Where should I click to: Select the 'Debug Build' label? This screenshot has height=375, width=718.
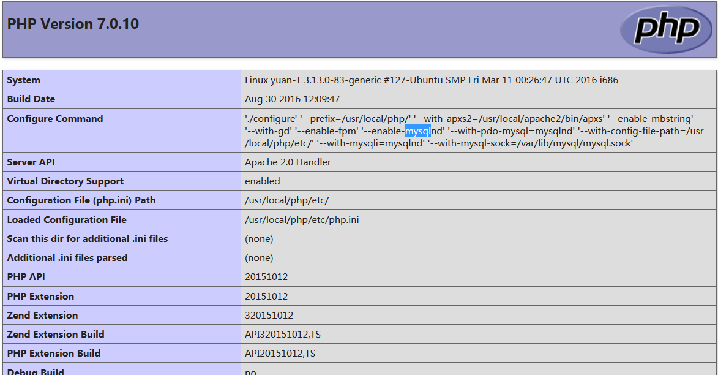pos(36,371)
